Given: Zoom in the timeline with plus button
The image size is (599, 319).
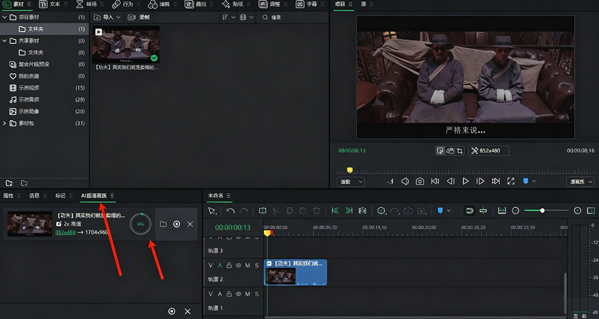Looking at the screenshot, I should point(578,211).
